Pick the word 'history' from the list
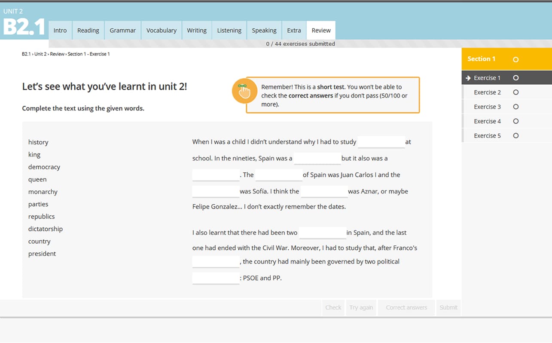 [x=38, y=142]
